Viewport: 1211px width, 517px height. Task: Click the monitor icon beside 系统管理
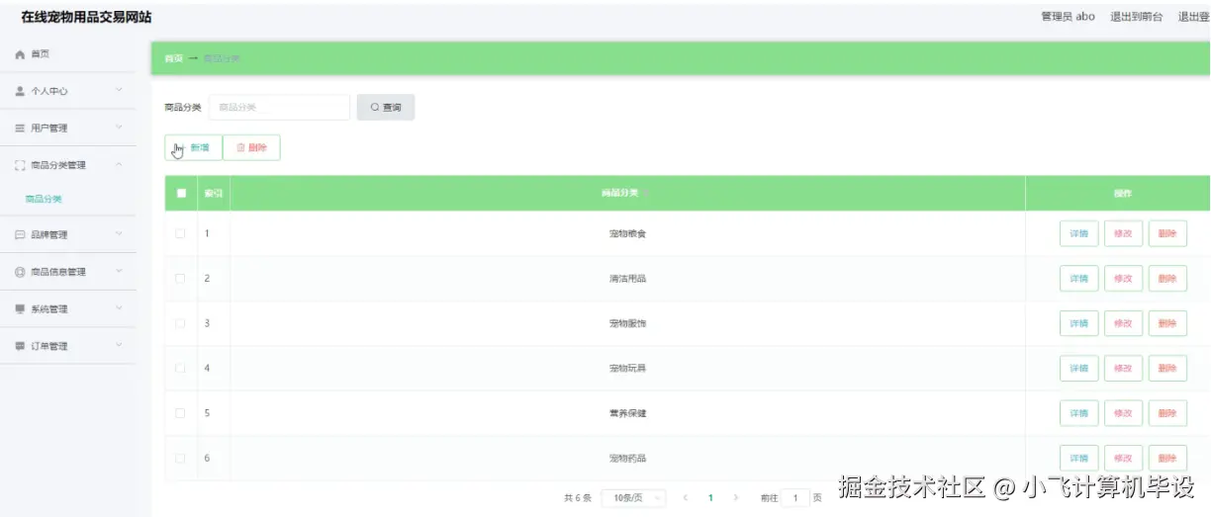coord(20,309)
